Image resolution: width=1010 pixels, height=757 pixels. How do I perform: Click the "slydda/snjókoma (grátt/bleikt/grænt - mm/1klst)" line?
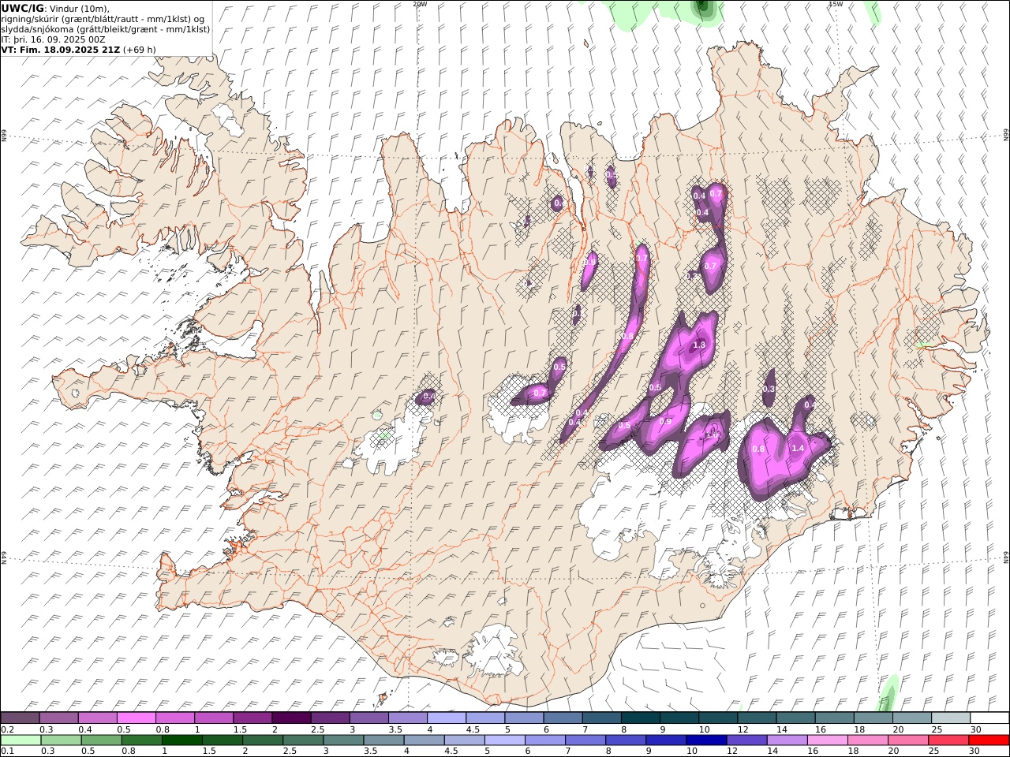click(x=106, y=29)
